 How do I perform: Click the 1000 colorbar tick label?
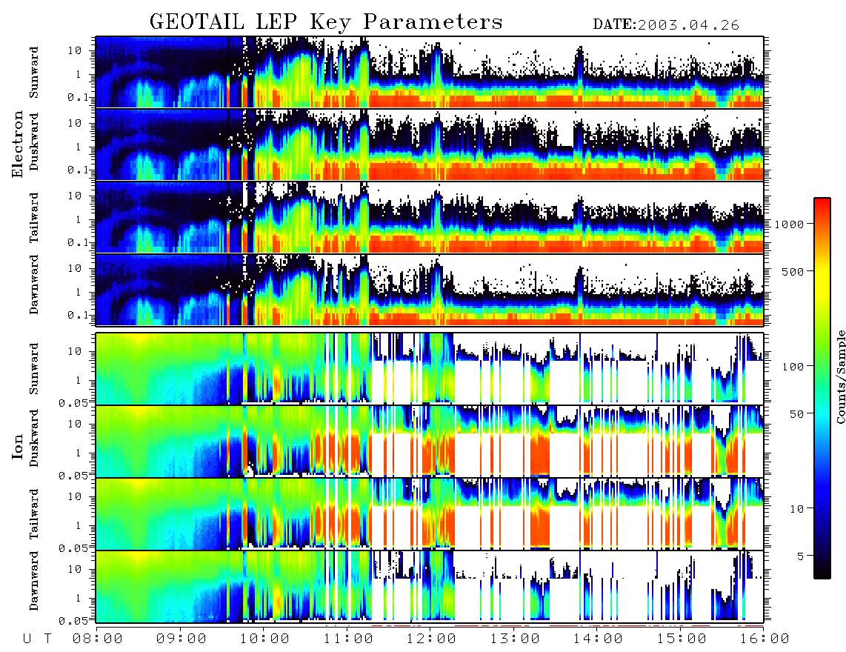789,224
